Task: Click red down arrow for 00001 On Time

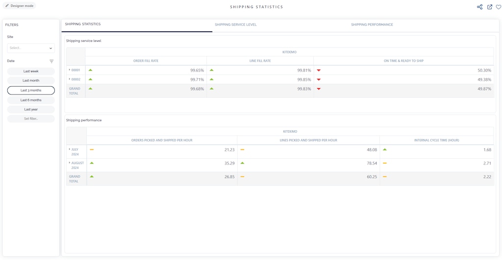Action: (x=319, y=71)
